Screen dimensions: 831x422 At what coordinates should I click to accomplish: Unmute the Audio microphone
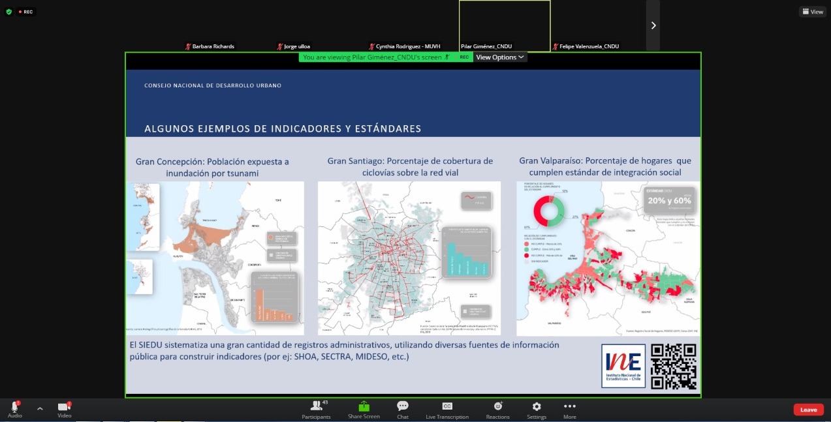point(14,407)
